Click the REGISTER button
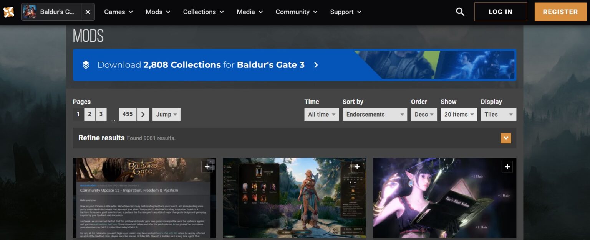Image resolution: width=590 pixels, height=240 pixels. [x=560, y=12]
